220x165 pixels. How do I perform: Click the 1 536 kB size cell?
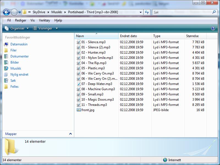coord(198,84)
